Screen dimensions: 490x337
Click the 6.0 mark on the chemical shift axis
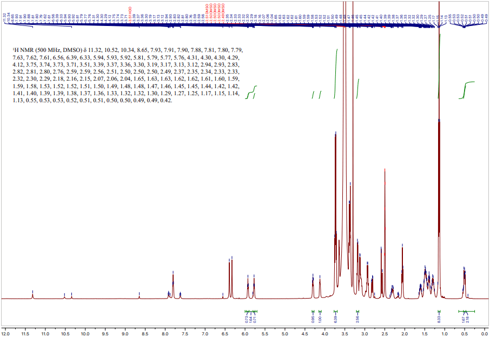(244, 333)
